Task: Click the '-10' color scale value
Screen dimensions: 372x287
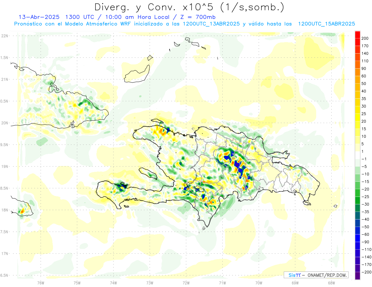Action: click(365, 174)
